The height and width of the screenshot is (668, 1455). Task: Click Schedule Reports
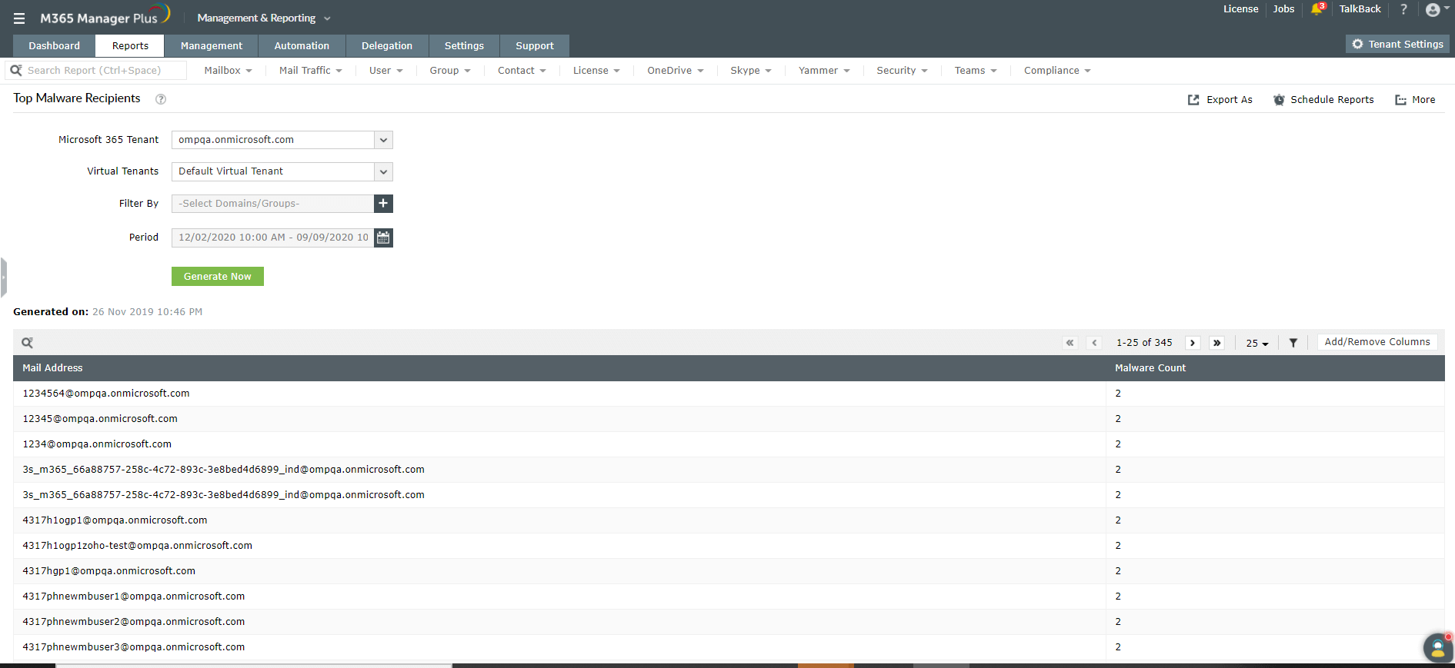click(1323, 100)
